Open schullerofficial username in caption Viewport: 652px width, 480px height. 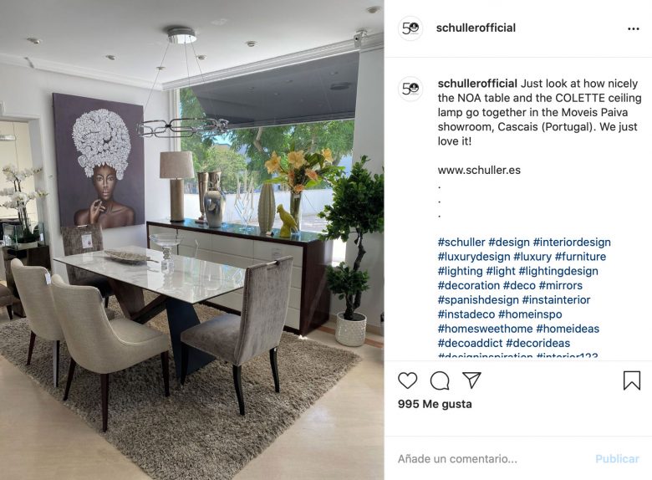(477, 84)
